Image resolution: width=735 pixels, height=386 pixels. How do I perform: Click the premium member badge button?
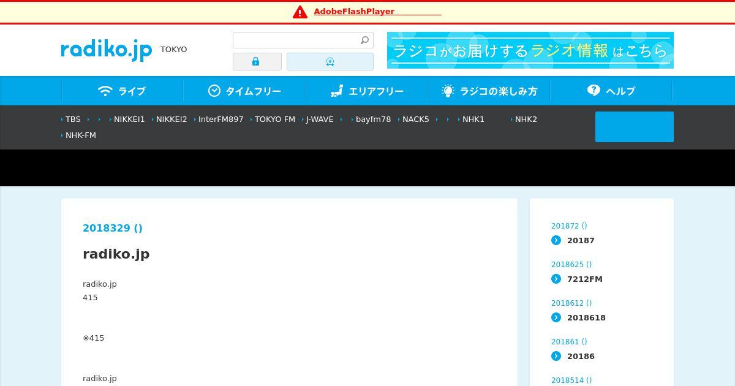click(x=330, y=61)
